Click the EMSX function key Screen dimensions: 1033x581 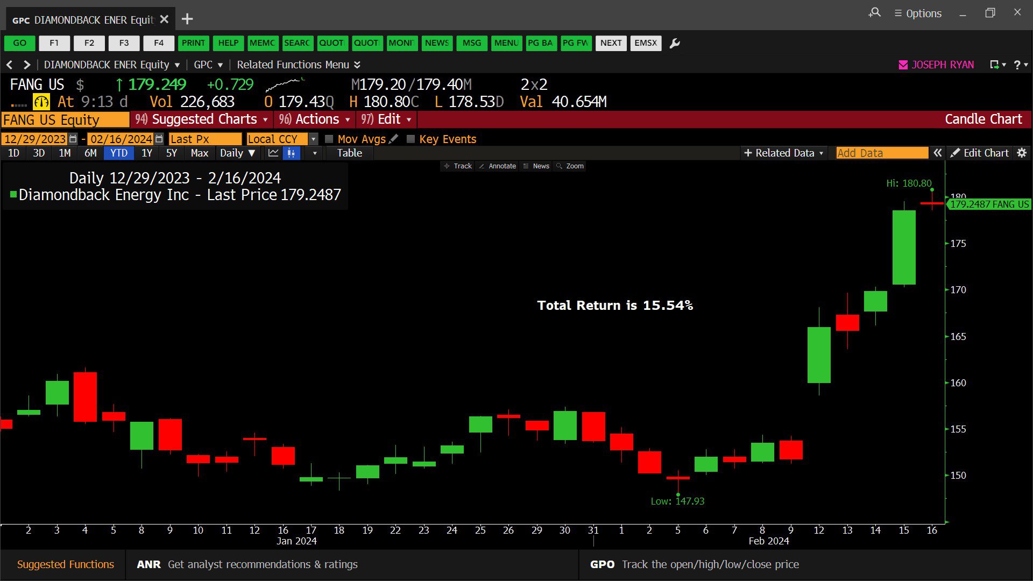(x=646, y=43)
